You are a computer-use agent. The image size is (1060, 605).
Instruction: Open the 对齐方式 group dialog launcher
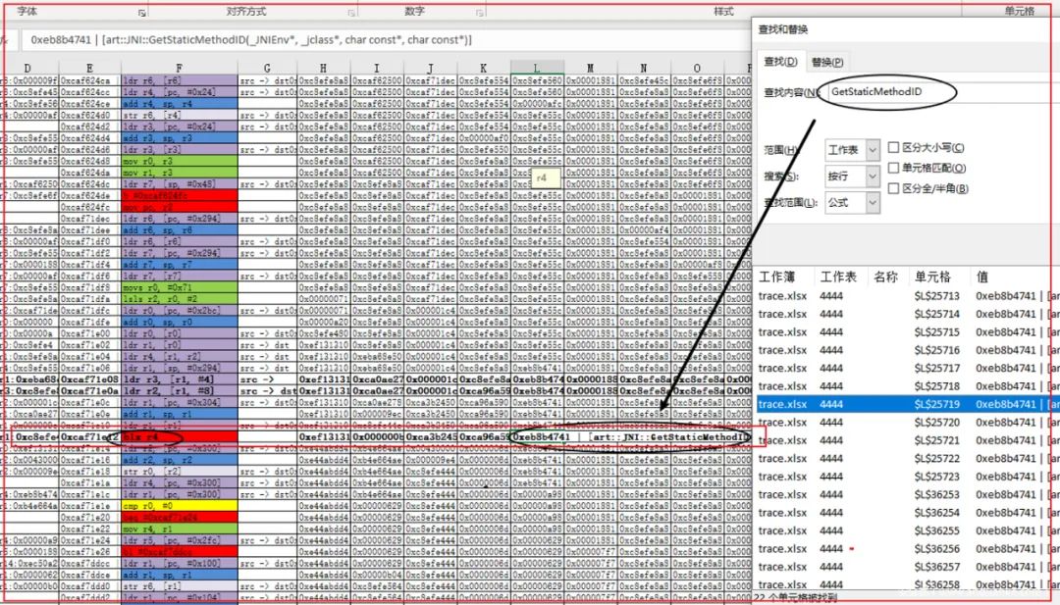tap(351, 13)
